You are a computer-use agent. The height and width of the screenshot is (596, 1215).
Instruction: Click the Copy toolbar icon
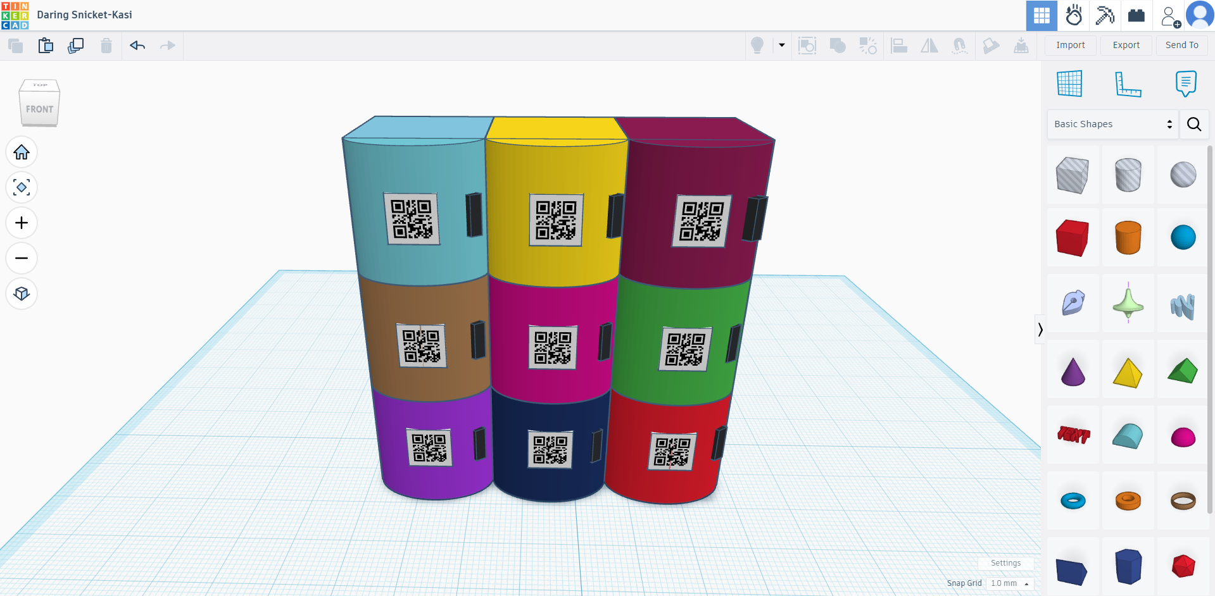[x=15, y=46]
